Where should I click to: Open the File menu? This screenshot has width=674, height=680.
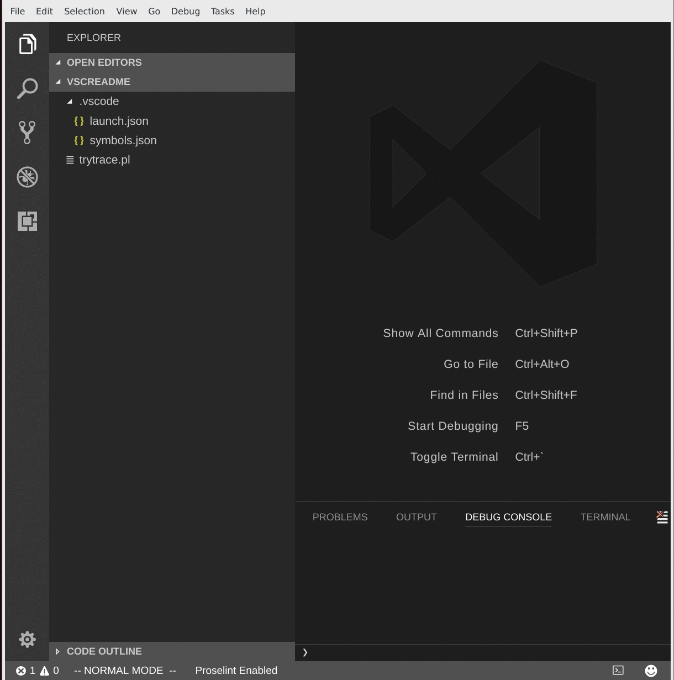[x=18, y=11]
